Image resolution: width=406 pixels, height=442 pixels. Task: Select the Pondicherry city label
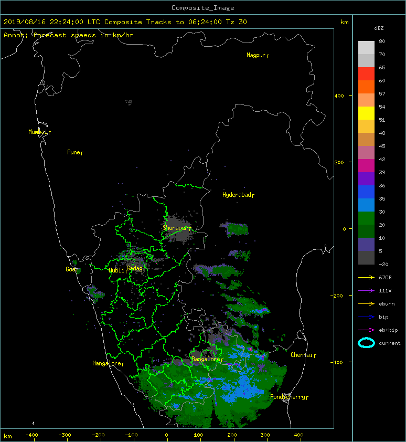[x=289, y=397]
